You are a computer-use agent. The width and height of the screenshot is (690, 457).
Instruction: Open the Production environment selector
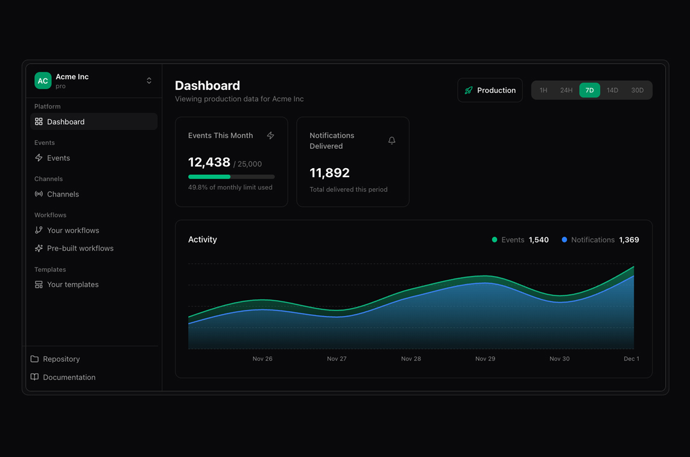(490, 90)
